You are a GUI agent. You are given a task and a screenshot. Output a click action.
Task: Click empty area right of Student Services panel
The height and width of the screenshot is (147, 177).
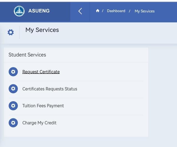(x=163, y=91)
